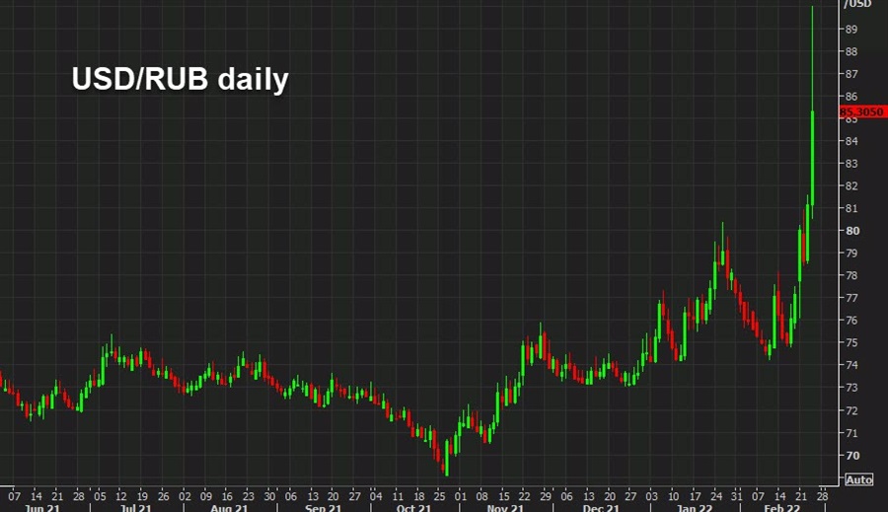Click the Jul 21 month label
888x512 pixels.
click(x=135, y=507)
